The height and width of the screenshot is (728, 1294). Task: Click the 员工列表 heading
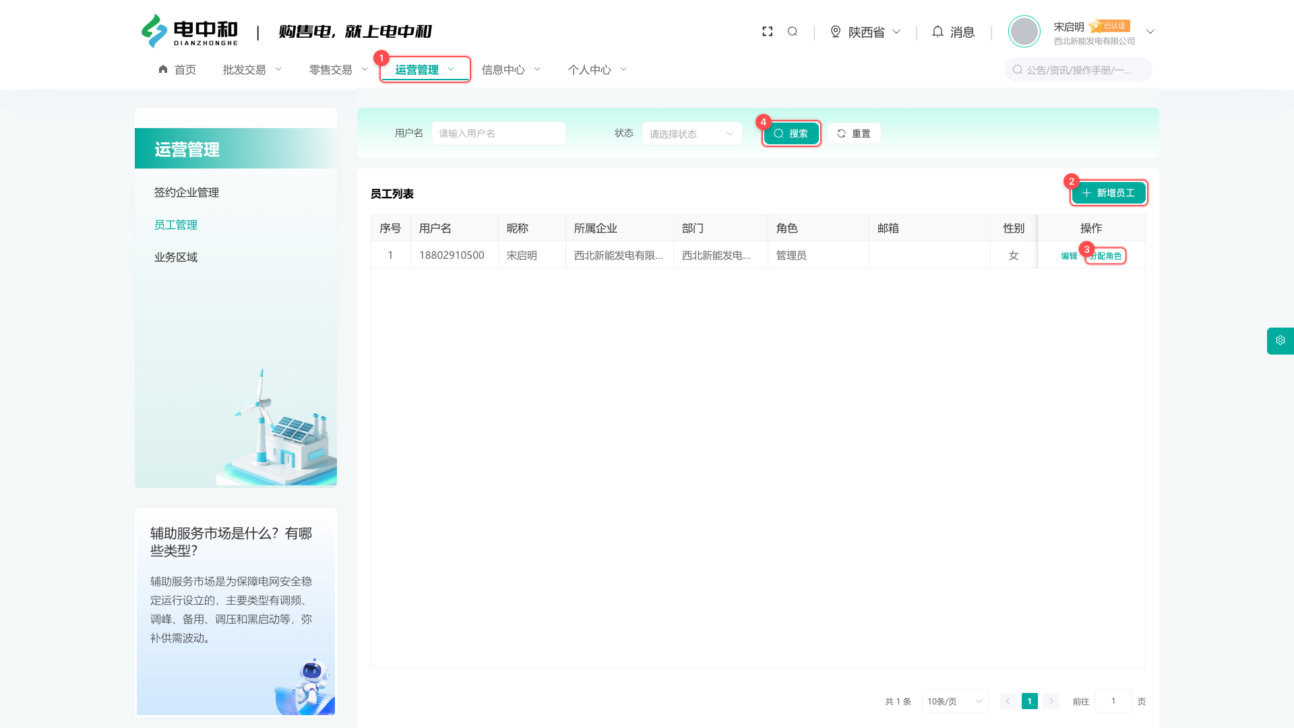coord(392,194)
